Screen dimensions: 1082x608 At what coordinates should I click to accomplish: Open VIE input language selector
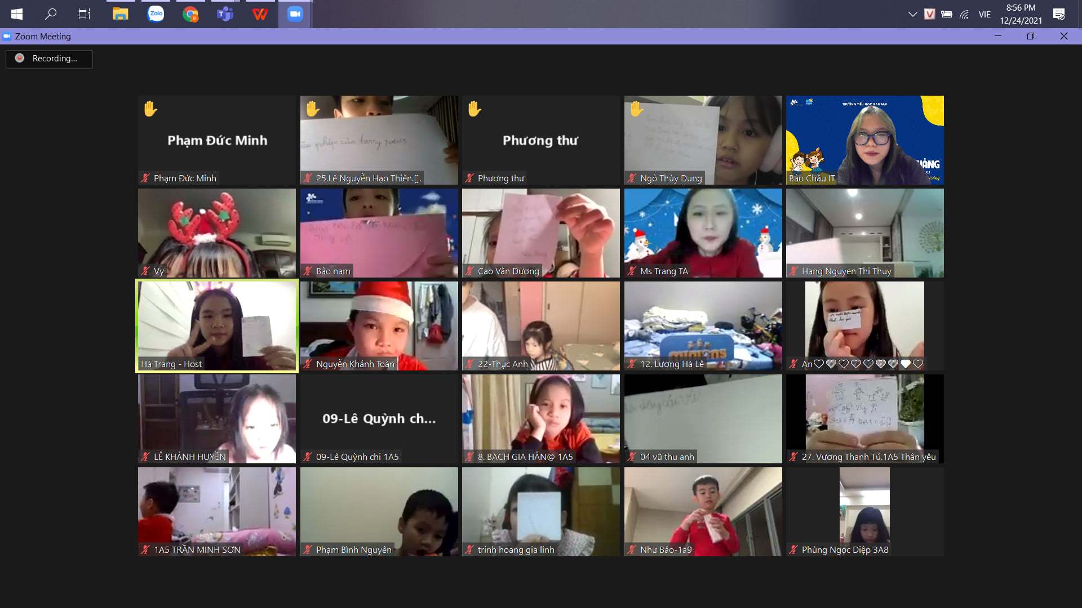[x=985, y=14]
